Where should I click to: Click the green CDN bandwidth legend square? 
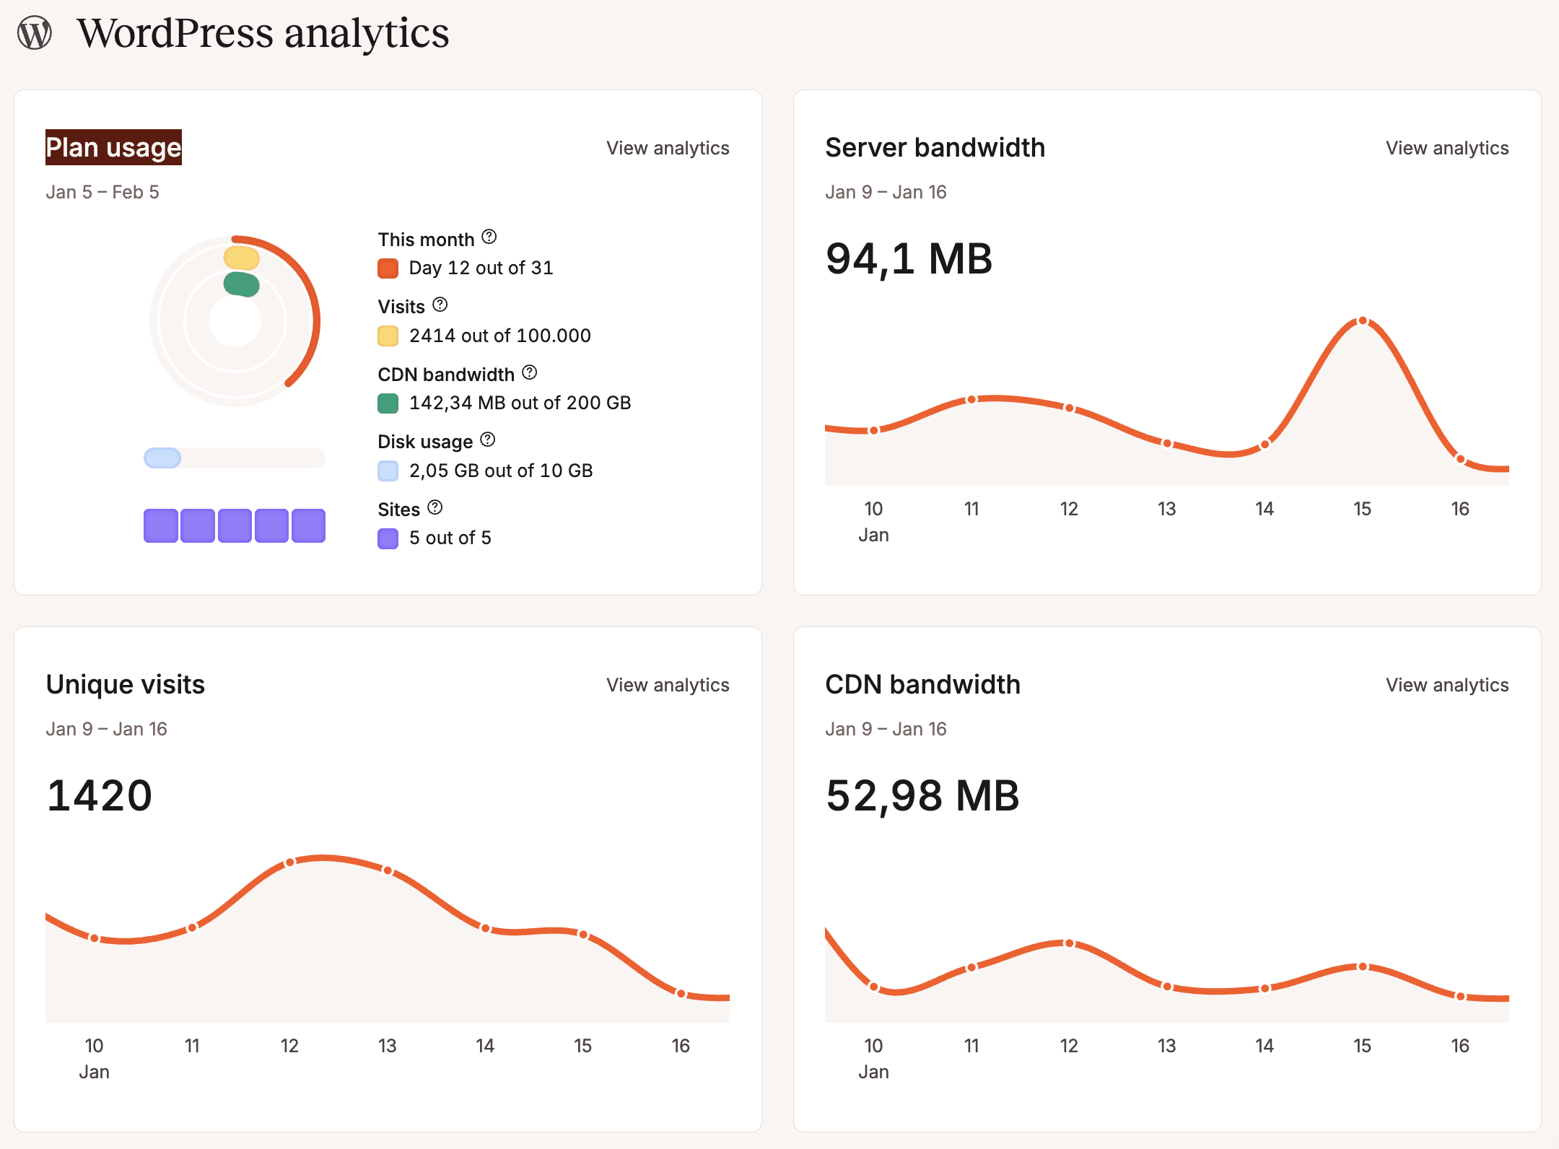(388, 403)
